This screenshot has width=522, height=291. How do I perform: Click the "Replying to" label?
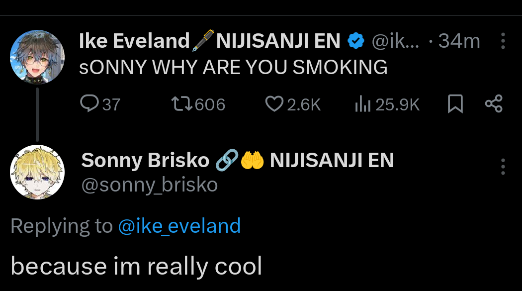[62, 226]
